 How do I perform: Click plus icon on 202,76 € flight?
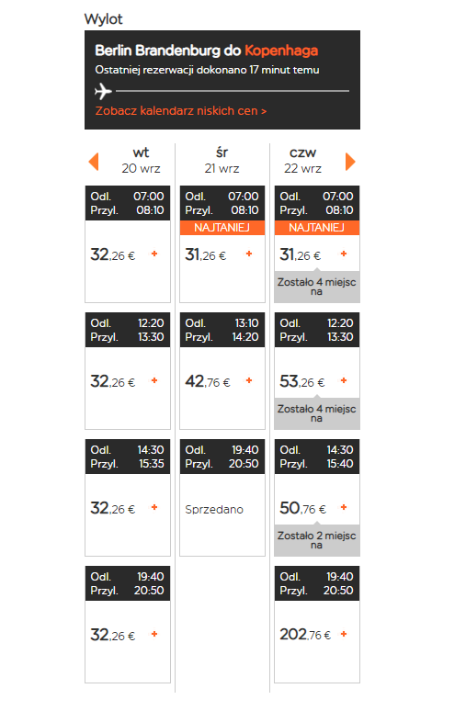pyautogui.click(x=344, y=634)
